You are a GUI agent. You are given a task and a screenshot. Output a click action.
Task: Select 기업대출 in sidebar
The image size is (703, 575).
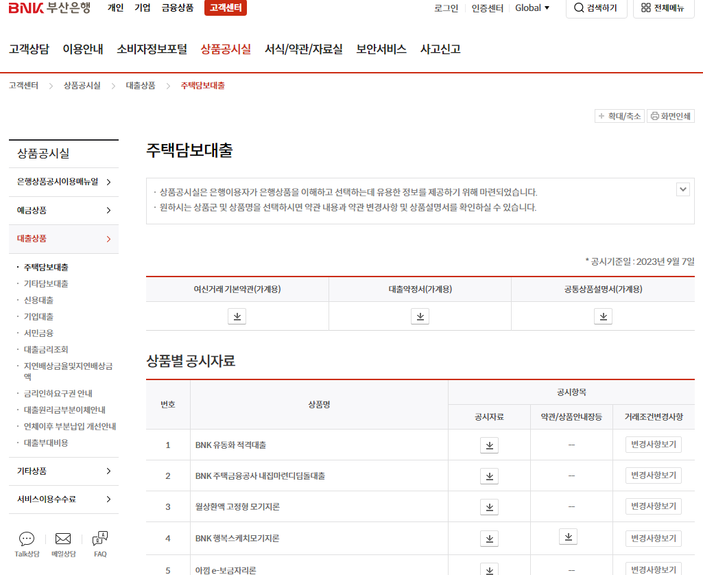(38, 316)
